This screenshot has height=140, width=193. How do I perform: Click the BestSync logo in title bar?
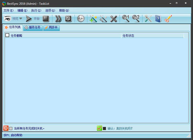coord(4,4)
